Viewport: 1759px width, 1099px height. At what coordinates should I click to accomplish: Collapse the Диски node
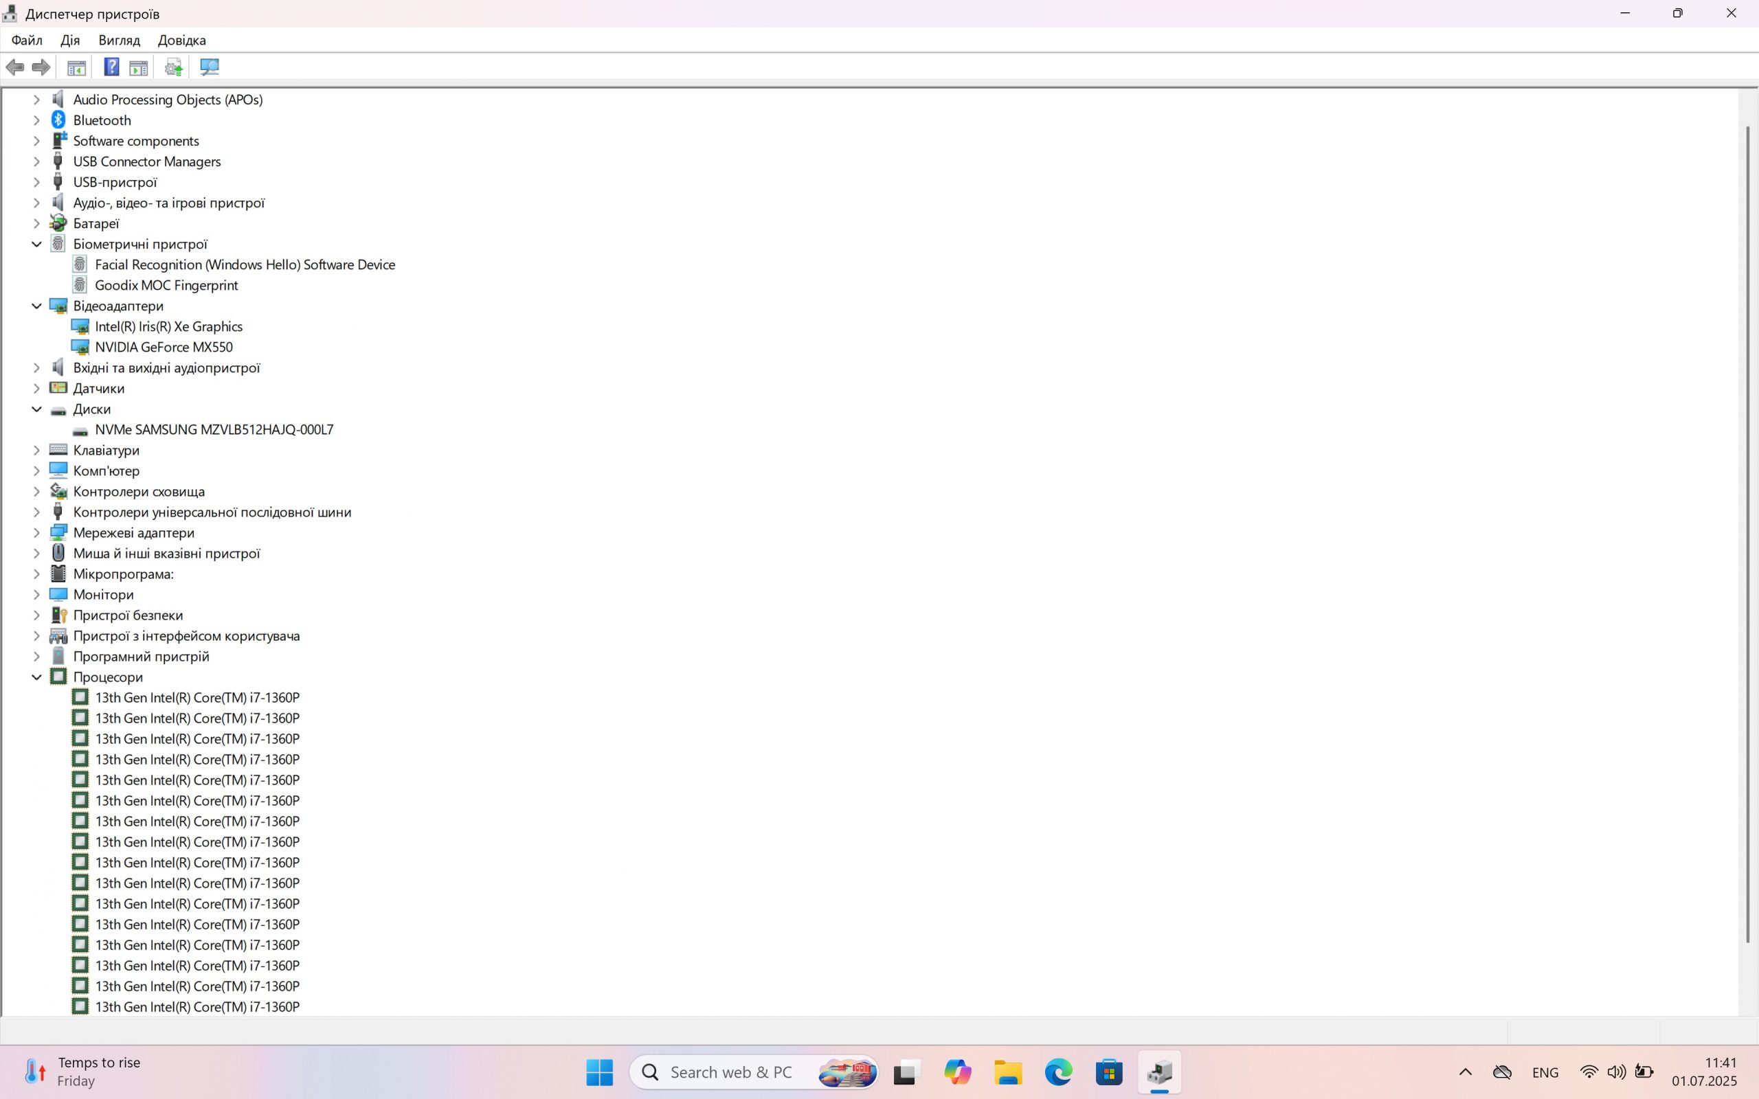[36, 409]
